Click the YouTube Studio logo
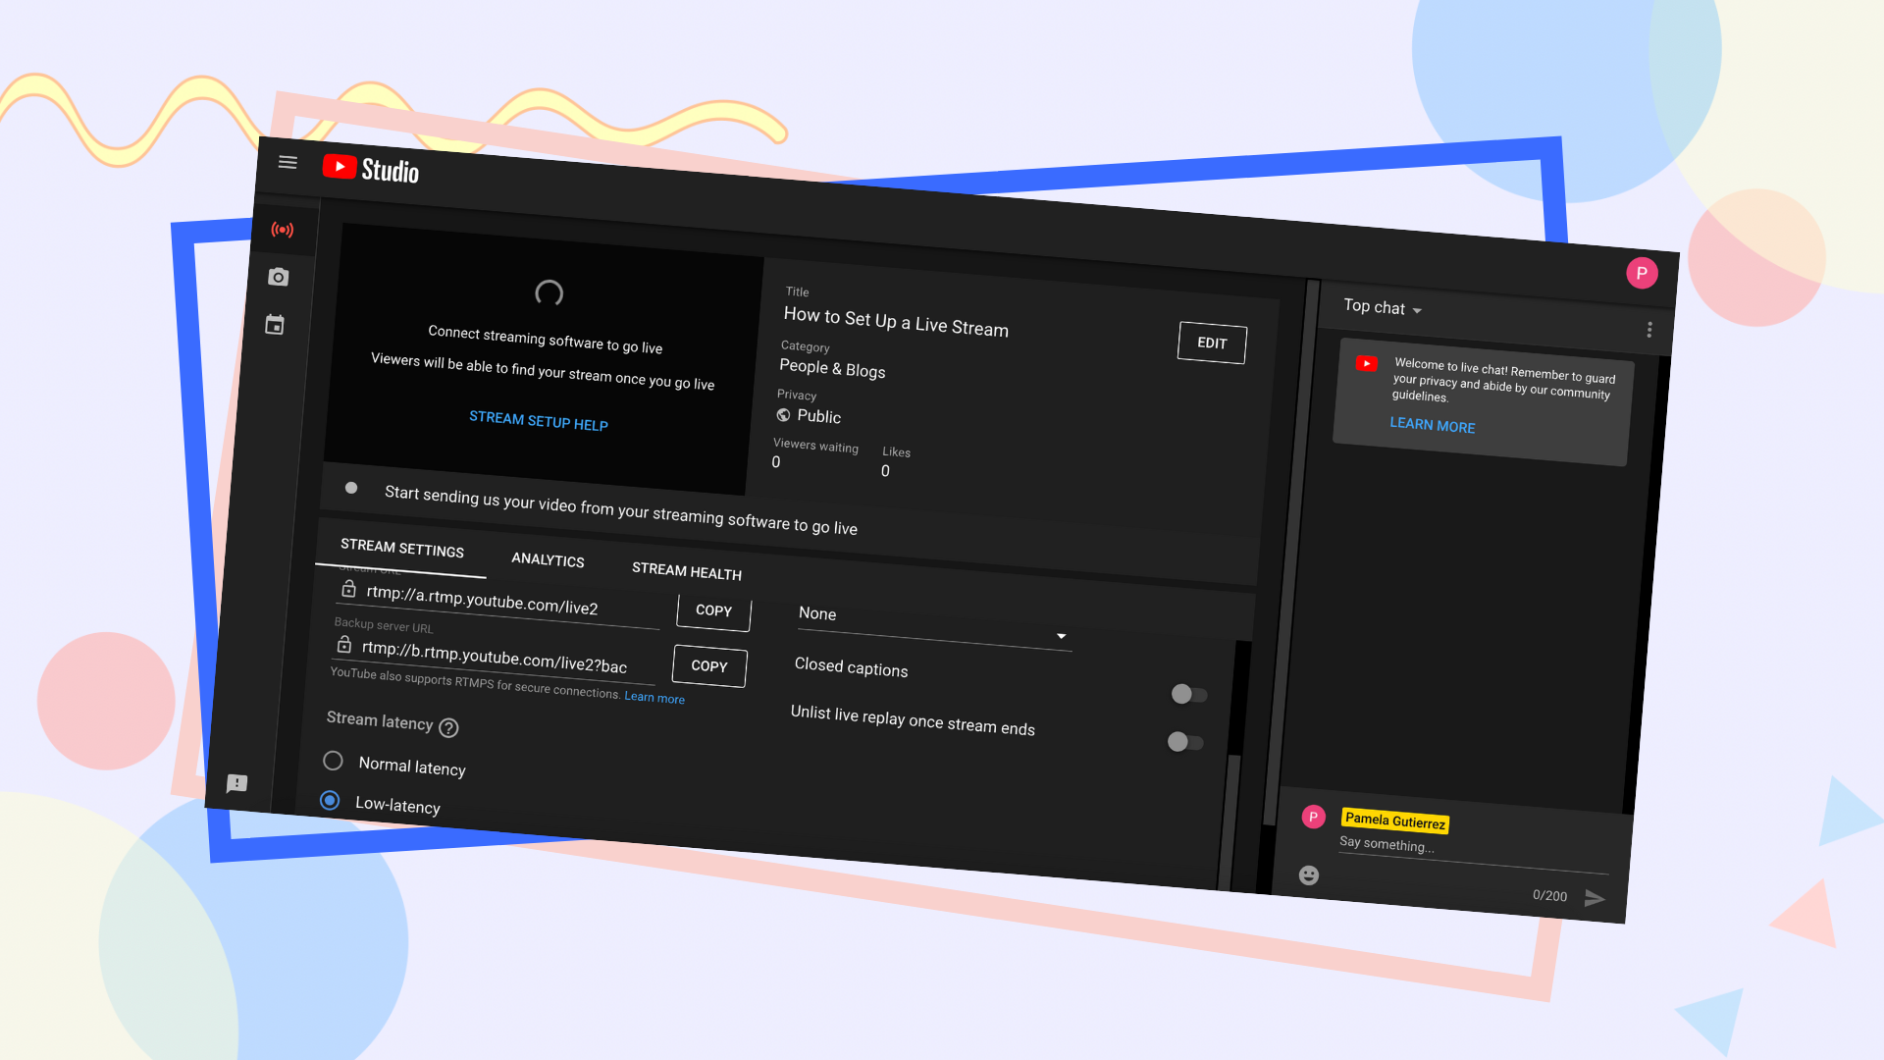 (371, 169)
